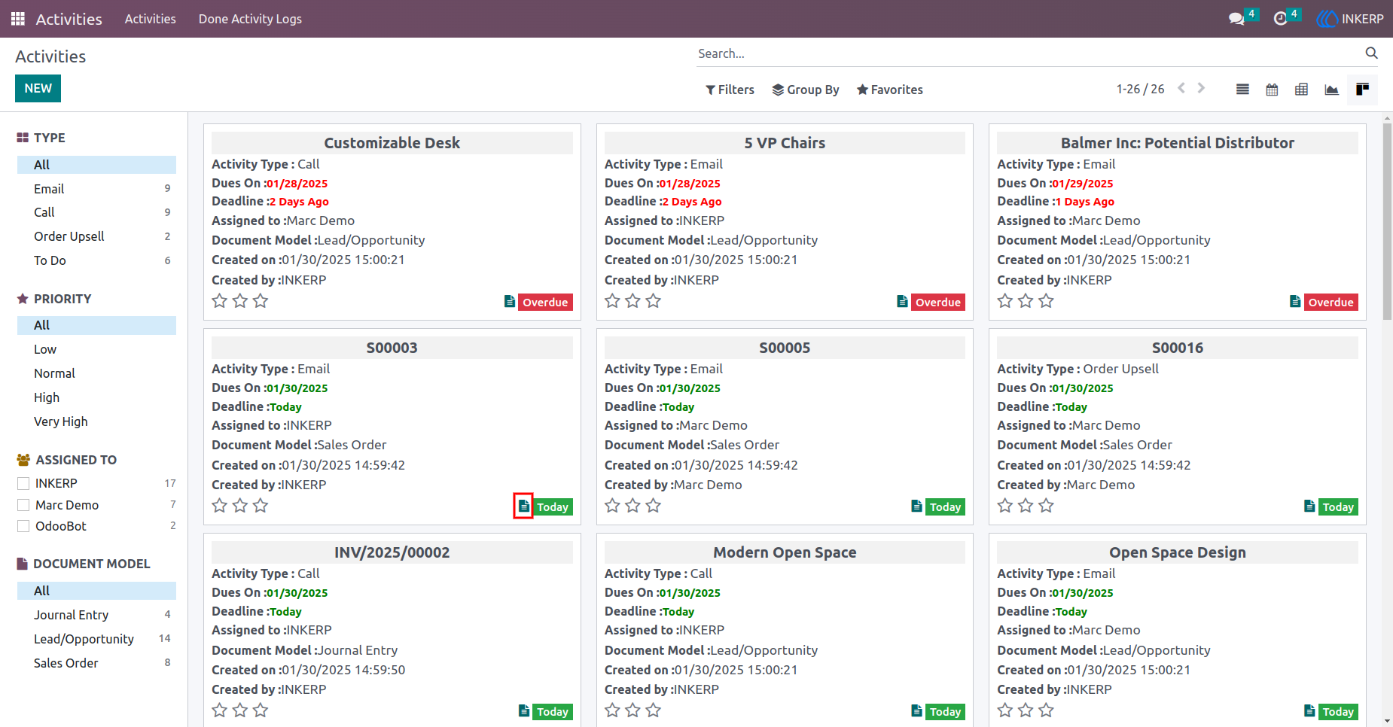Open the conversations chat icon
This screenshot has height=727, width=1393.
coord(1236,19)
